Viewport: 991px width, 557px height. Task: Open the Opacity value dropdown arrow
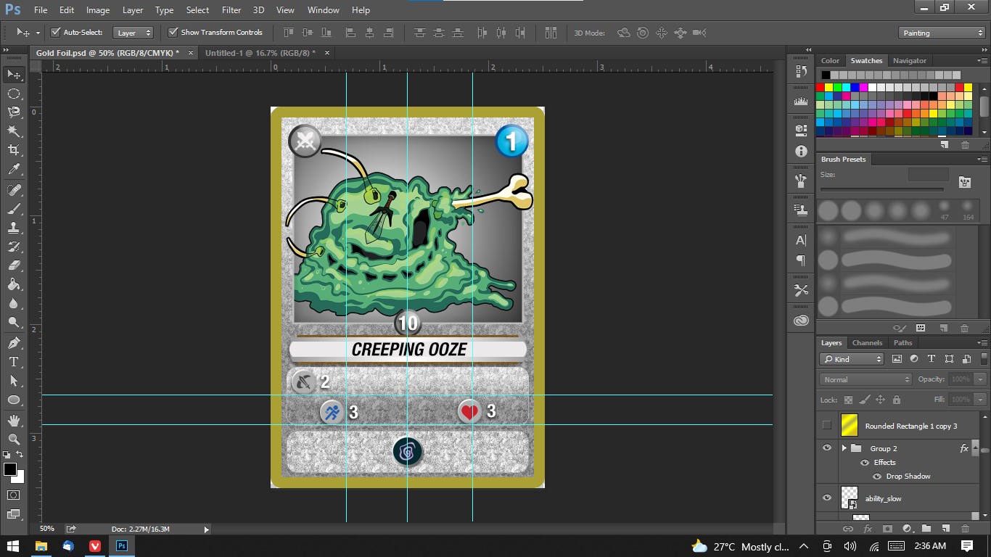coord(980,379)
